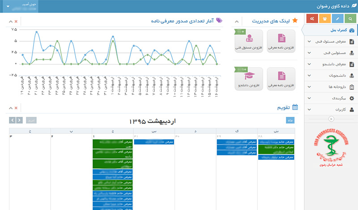Collapse the لینک های مدیریت panel
This screenshot has height=210, width=358.
[237, 21]
